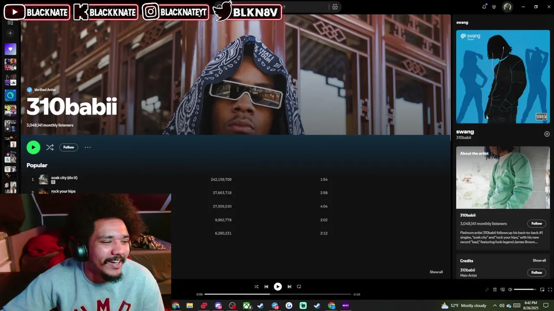Open the 6:42 PM clock and calendar

(531, 305)
